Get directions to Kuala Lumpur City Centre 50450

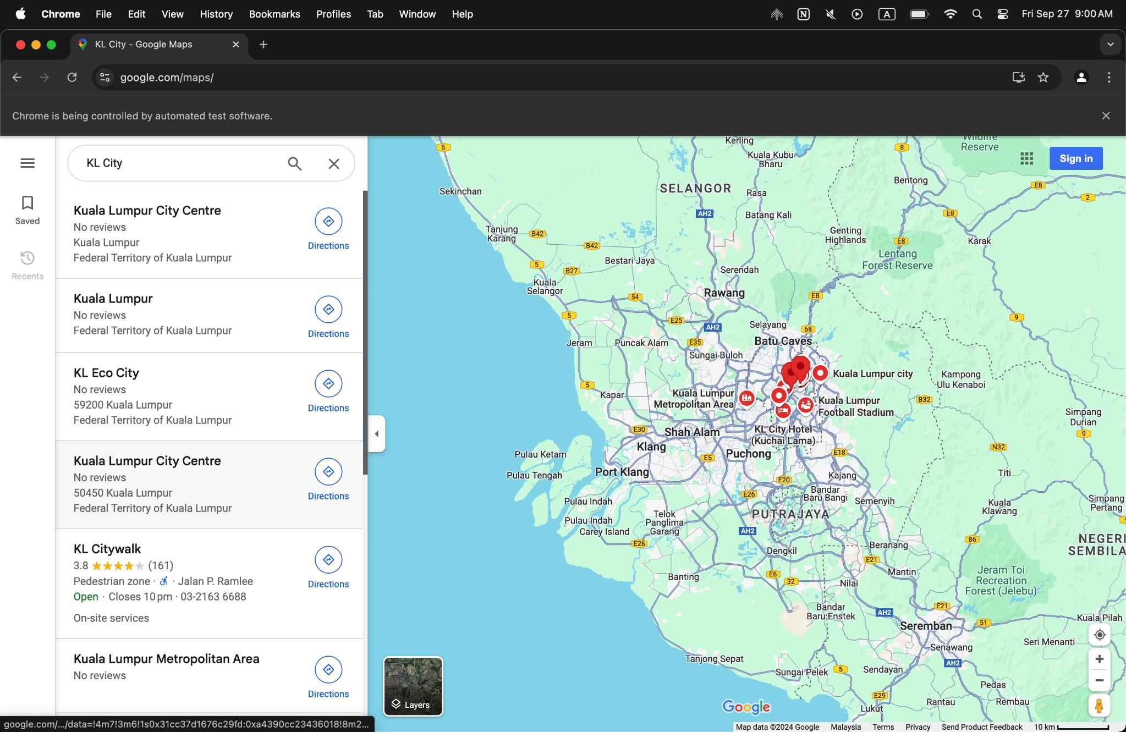point(328,480)
